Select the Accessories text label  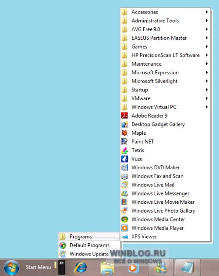tap(145, 12)
